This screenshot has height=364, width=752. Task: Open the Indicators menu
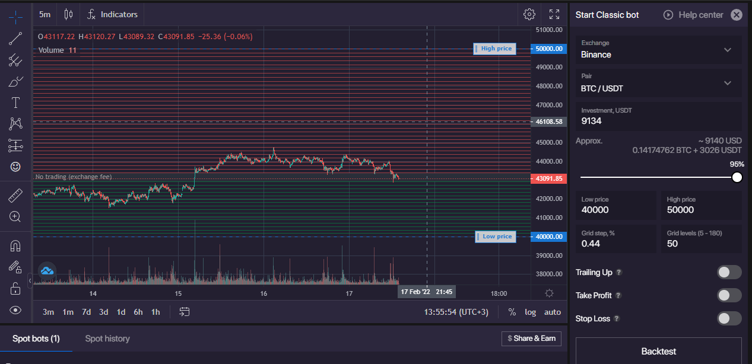tap(113, 14)
